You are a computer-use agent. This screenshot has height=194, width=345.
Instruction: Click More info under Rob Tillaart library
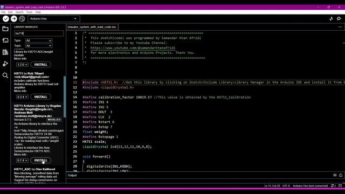click(x=20, y=91)
